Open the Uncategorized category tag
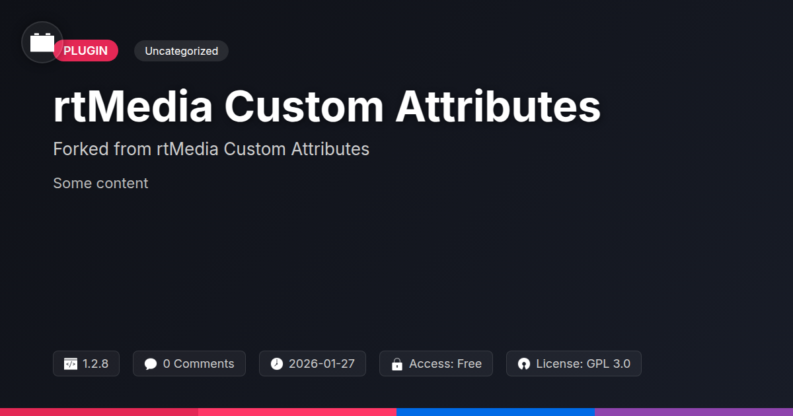 (x=181, y=51)
